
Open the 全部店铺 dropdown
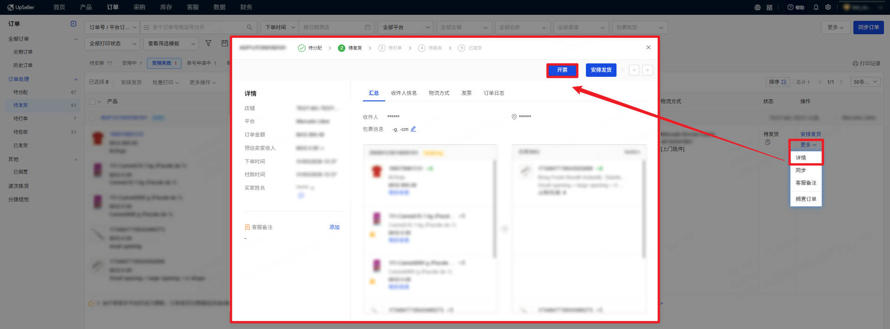464,27
